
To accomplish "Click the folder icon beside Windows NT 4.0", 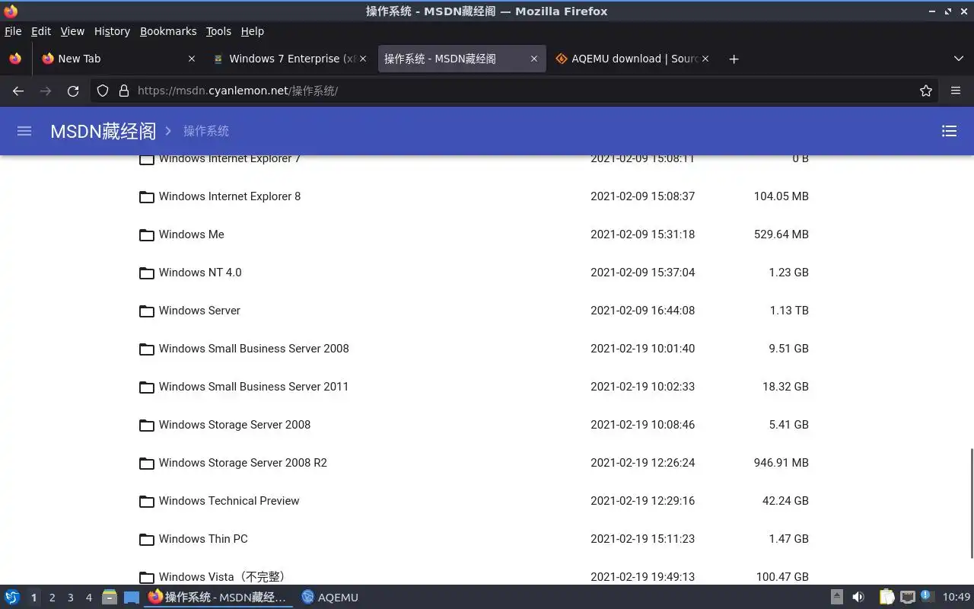I will (x=147, y=273).
